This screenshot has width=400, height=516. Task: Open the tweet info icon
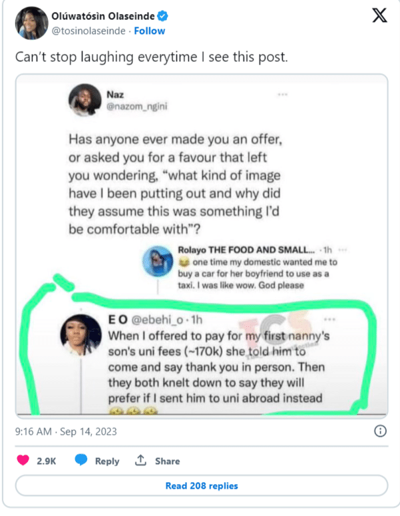(380, 431)
